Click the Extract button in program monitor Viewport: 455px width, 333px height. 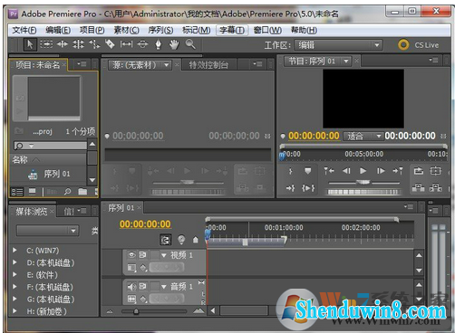436,187
